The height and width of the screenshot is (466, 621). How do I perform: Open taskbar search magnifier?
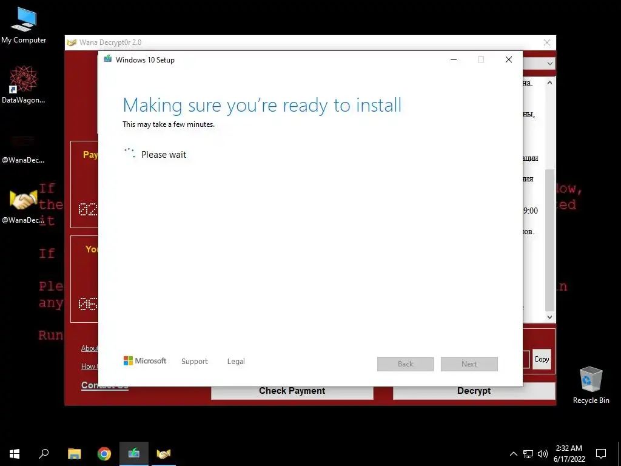(44, 454)
